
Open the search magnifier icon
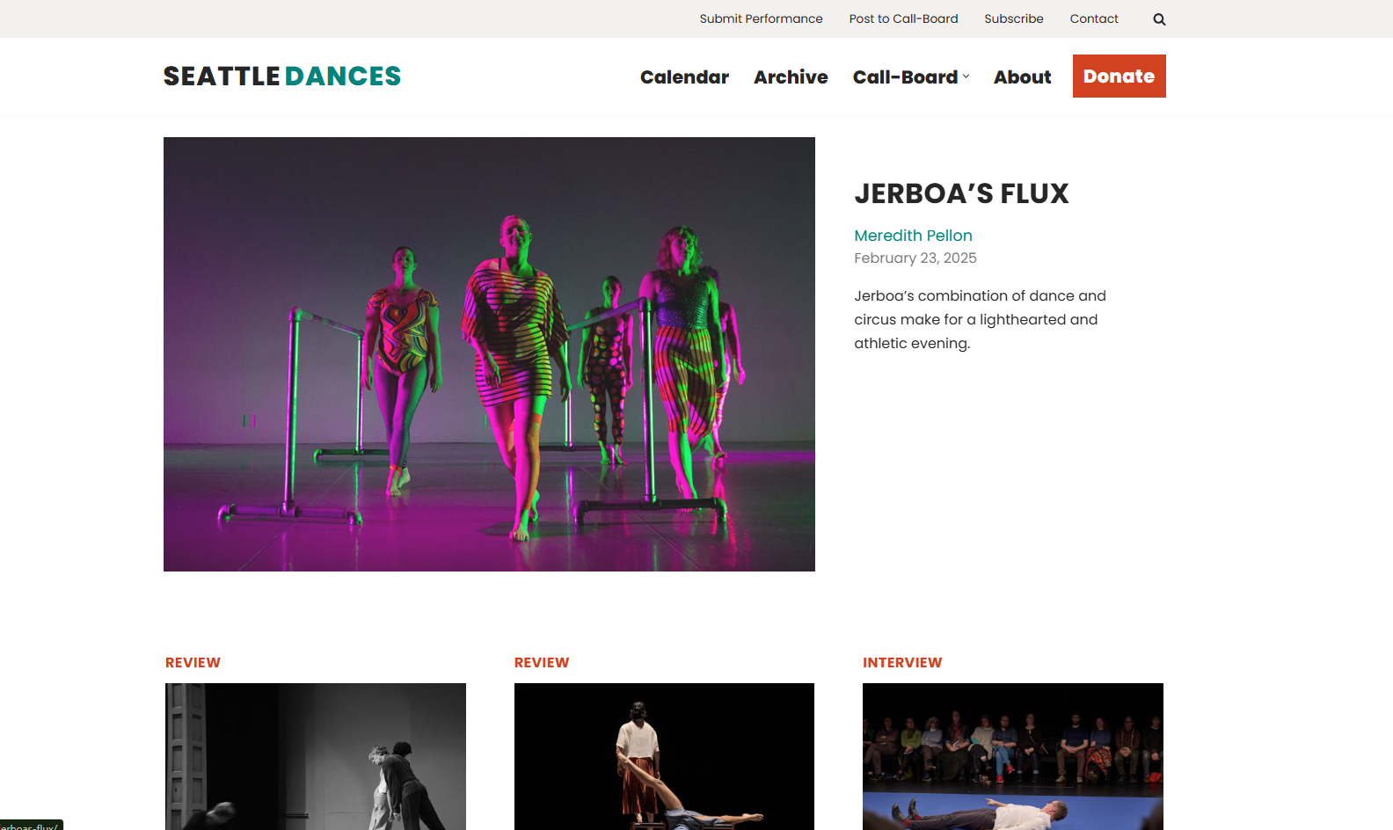click(1159, 19)
